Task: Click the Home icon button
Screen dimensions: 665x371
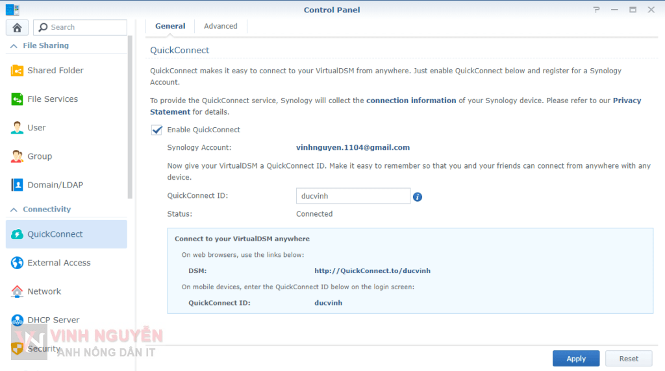Action: tap(17, 27)
